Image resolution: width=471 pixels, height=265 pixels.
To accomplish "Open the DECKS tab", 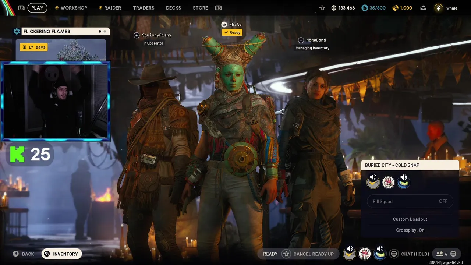I will [173, 8].
